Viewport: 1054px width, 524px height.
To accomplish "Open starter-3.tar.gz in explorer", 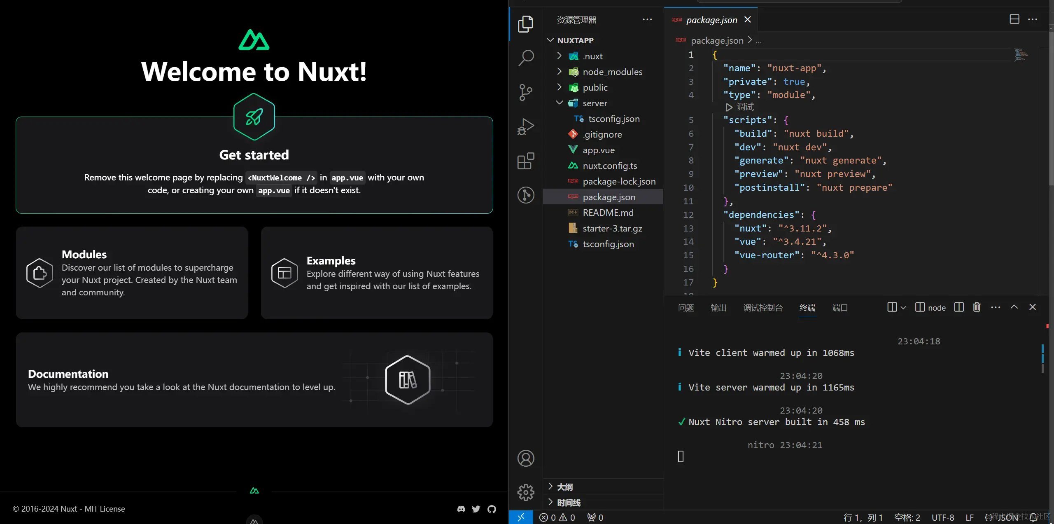I will coord(604,228).
